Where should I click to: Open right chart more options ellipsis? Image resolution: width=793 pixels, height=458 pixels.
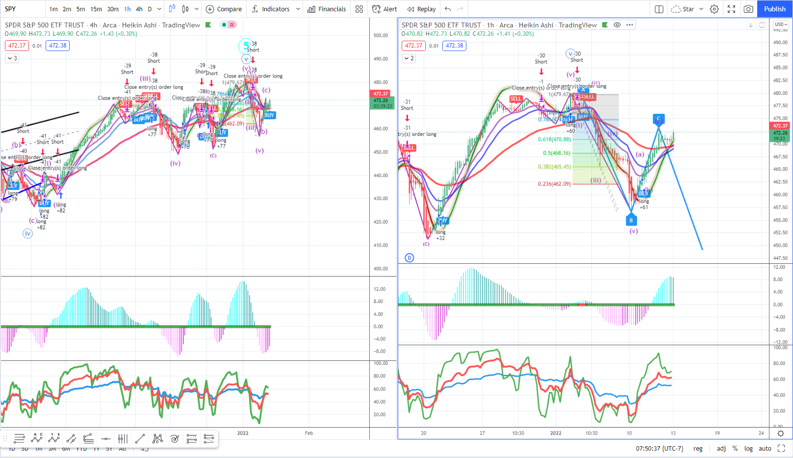pyautogui.click(x=630, y=25)
